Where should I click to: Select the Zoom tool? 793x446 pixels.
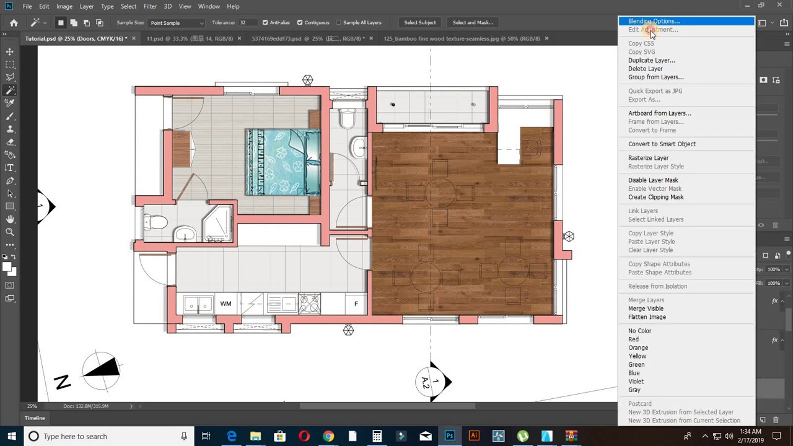[x=10, y=232]
